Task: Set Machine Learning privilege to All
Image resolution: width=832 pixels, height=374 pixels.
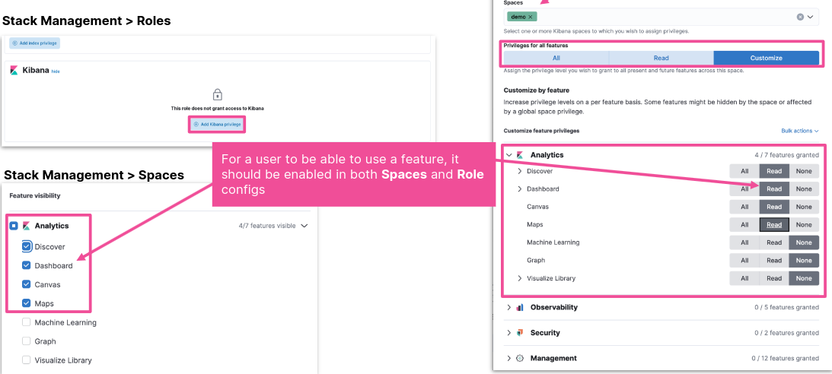Action: (x=744, y=242)
